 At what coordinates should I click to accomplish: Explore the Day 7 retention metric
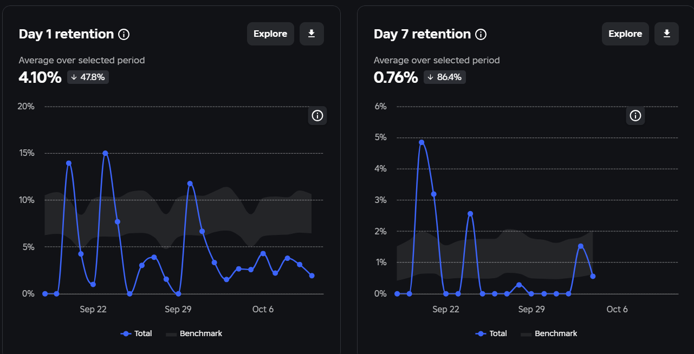click(x=625, y=34)
